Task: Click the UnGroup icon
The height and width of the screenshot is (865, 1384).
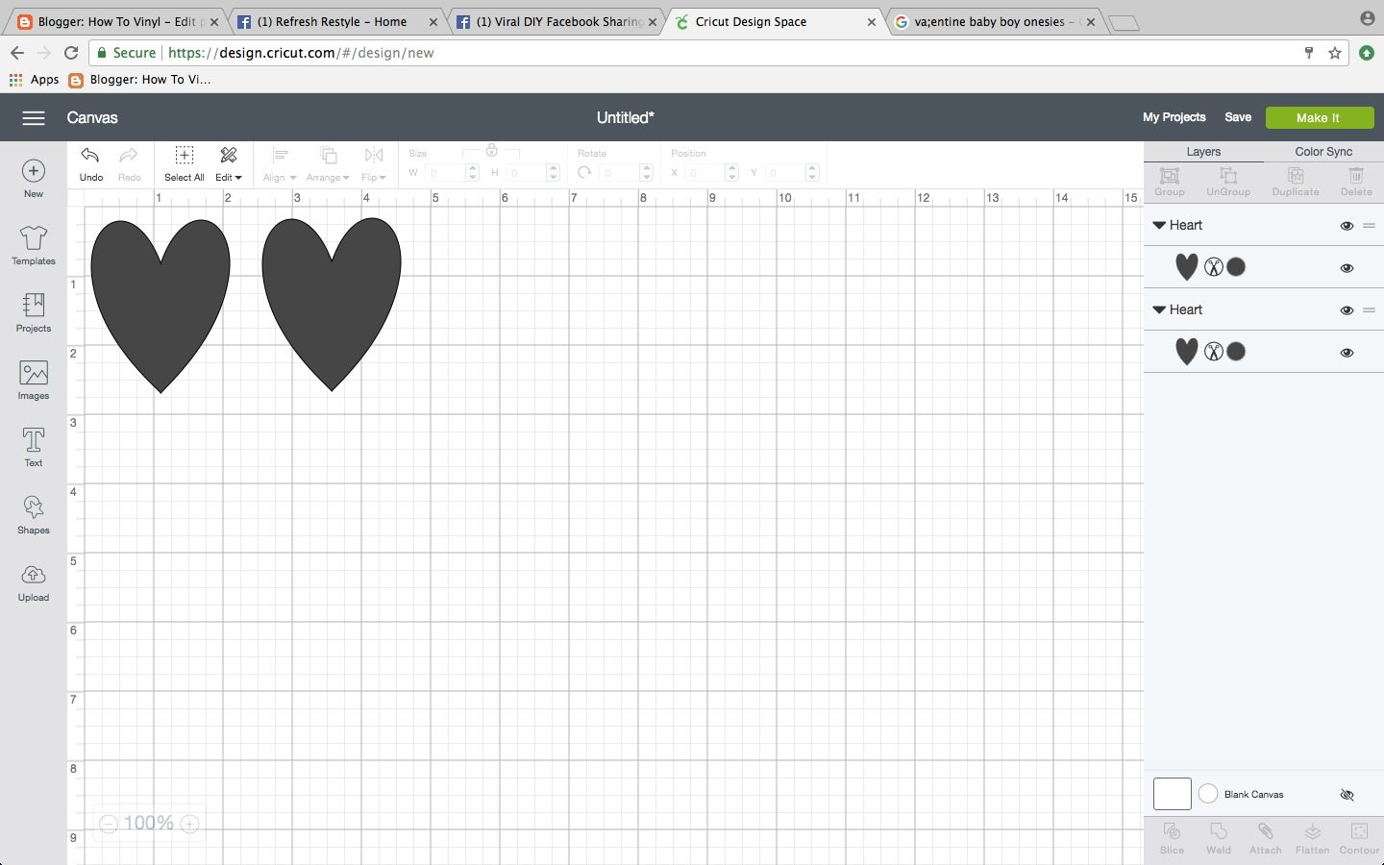Action: [x=1228, y=176]
